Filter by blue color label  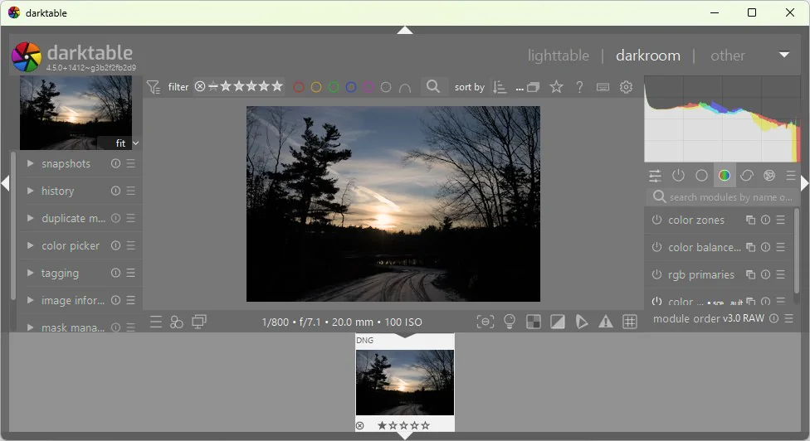[x=351, y=87]
